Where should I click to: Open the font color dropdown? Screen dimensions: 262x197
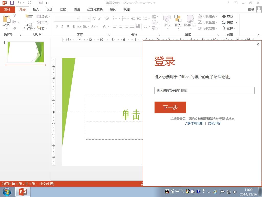(x=108, y=26)
